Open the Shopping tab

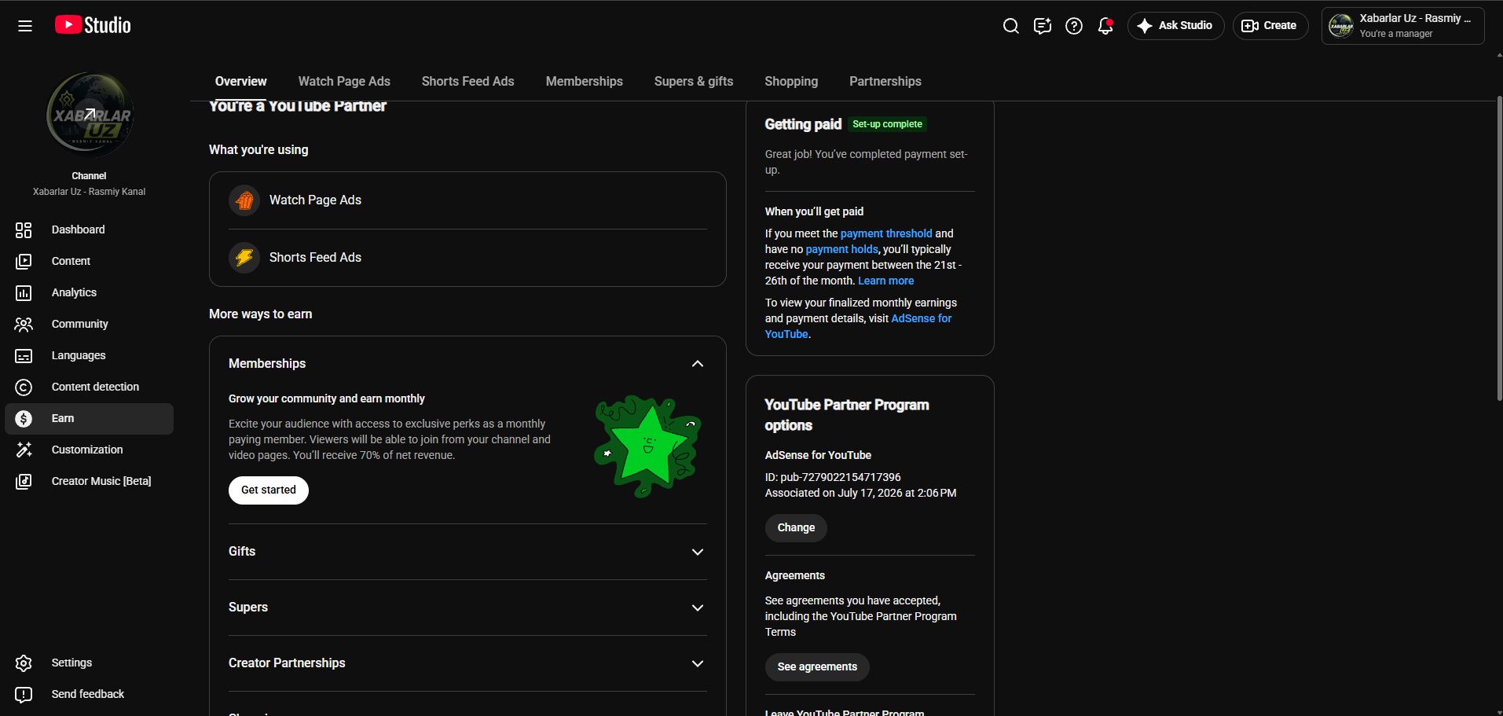[791, 81]
